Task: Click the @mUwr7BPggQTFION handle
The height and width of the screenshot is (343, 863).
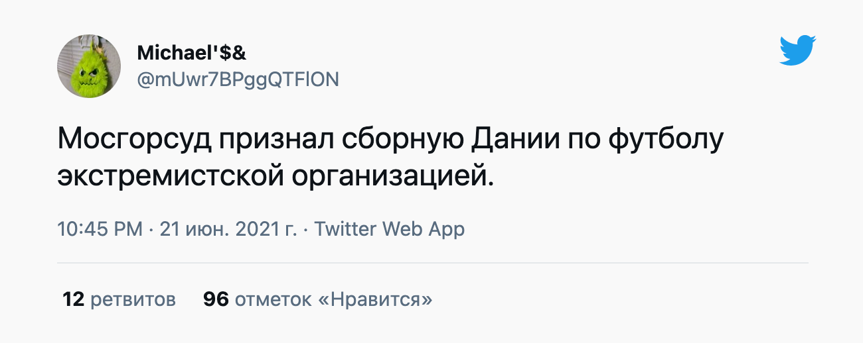Action: click(x=238, y=79)
